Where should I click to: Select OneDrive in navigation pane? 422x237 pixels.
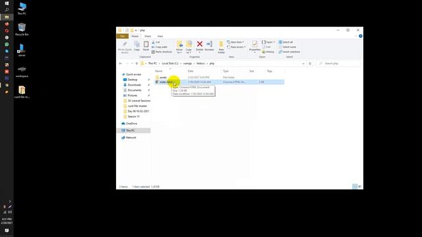tap(131, 124)
